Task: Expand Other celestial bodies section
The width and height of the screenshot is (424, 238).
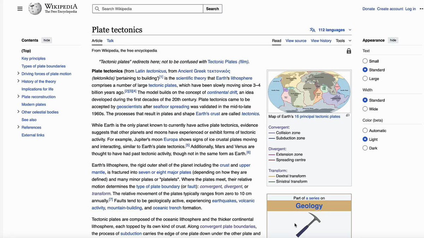Action: [x=18, y=112]
